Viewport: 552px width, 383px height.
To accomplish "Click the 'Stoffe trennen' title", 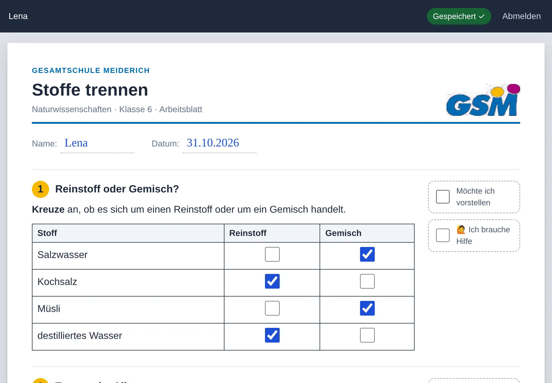I will point(90,90).
